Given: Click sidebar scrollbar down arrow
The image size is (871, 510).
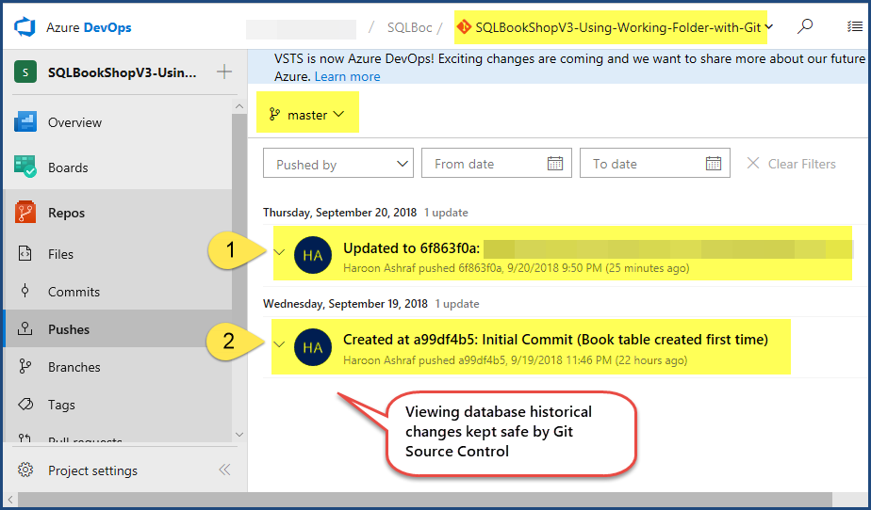Looking at the screenshot, I should point(239,435).
